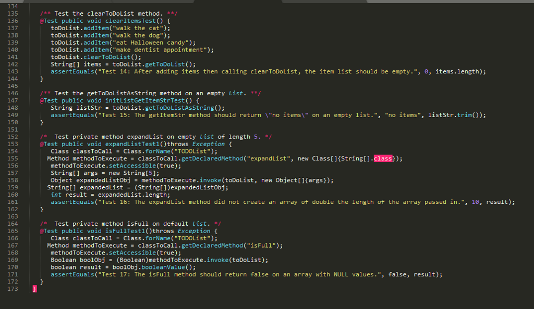
Task: Click the addItem method call on line 138
Action: pos(95,35)
